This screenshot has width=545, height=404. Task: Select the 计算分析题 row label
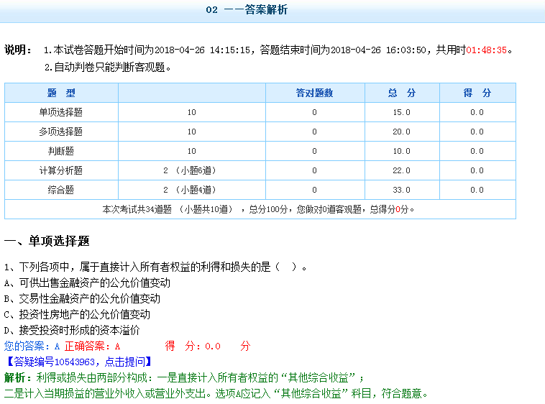[x=61, y=170]
